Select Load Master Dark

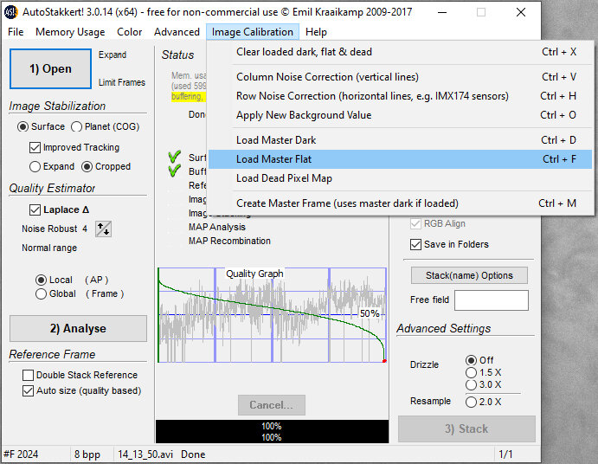[x=401, y=140]
